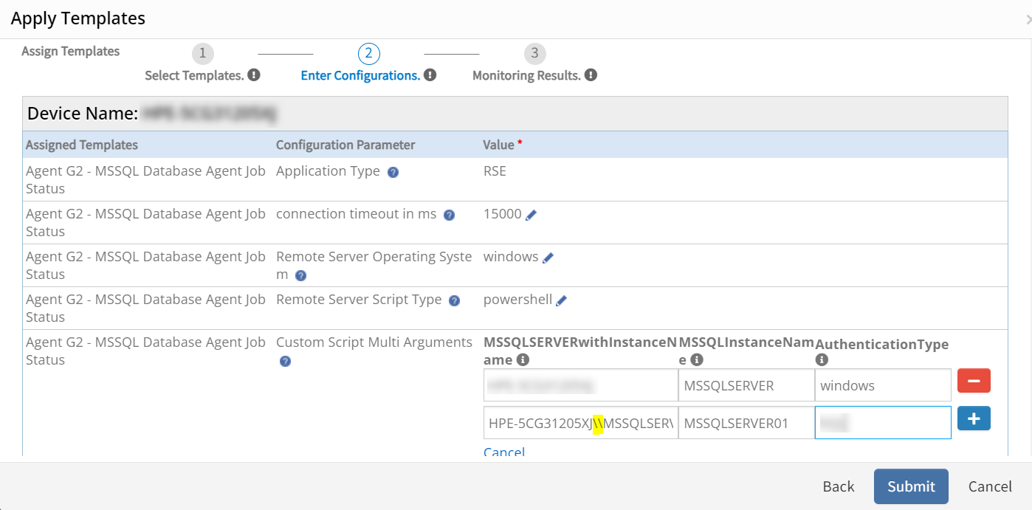Select the MSSQLSERVER01 instance name field
The image size is (1032, 510).
click(x=746, y=421)
